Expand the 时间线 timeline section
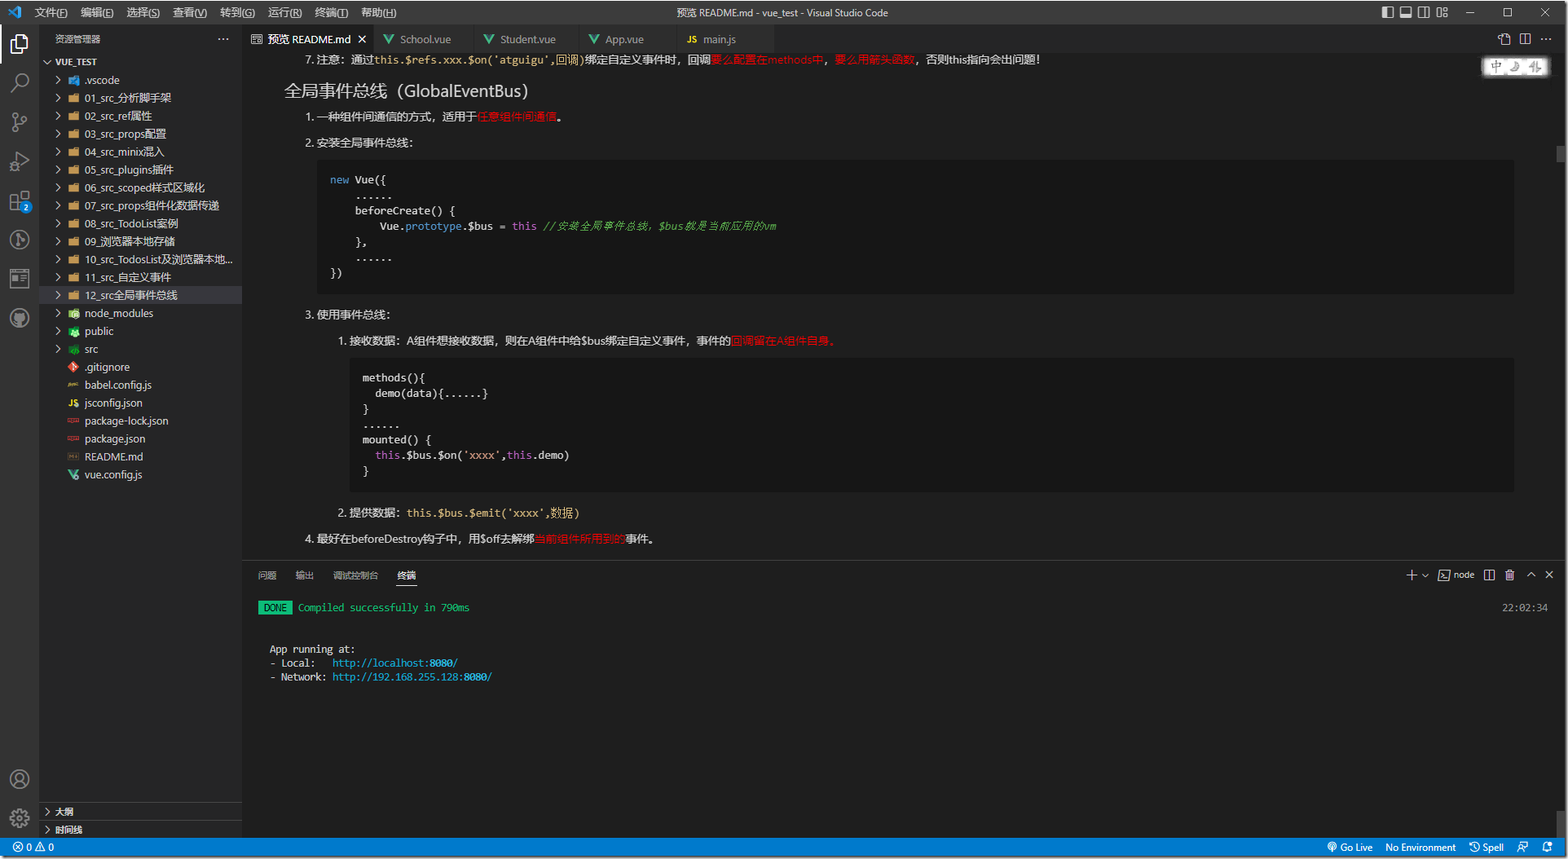 tap(141, 830)
